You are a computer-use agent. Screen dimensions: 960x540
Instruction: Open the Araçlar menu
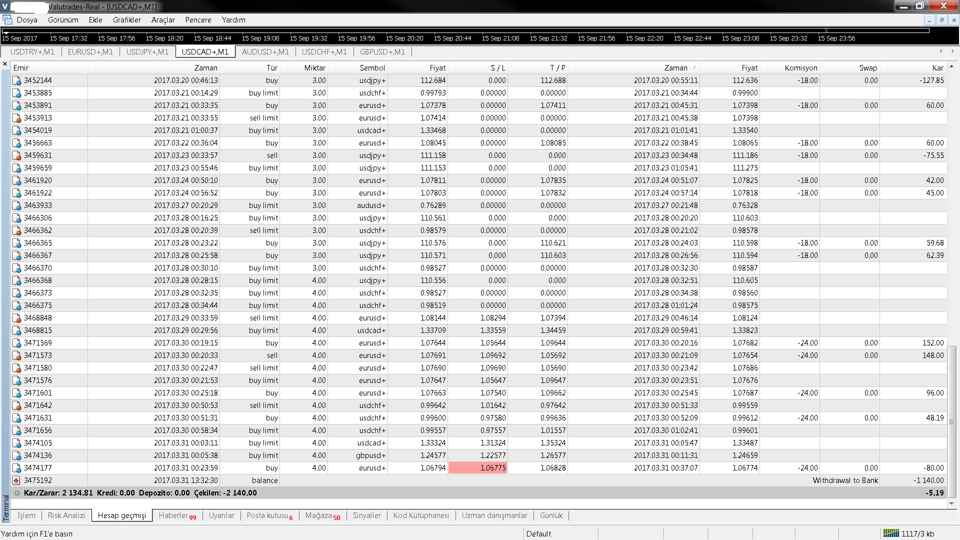(x=163, y=20)
